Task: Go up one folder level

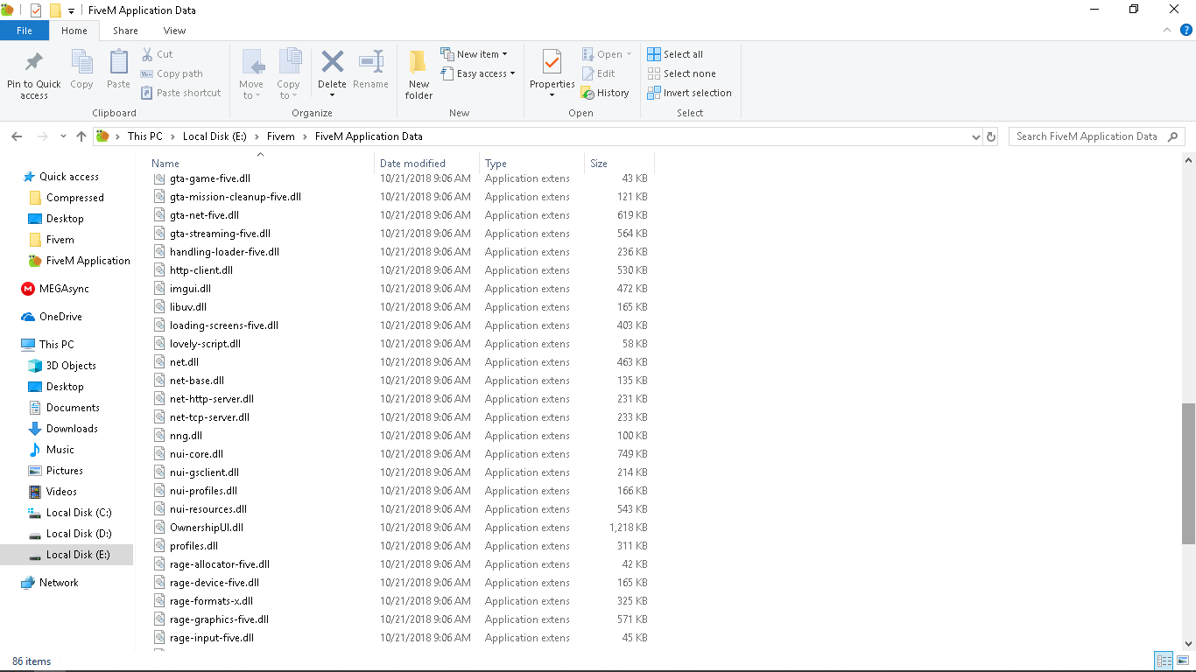Action: (81, 136)
